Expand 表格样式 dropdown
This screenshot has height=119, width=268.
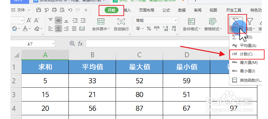coord(221,29)
